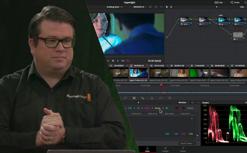This screenshot has width=247, height=153.
Task: Open the Stereoscopic 3D palette icon
Action: pyautogui.click(x=170, y=98)
